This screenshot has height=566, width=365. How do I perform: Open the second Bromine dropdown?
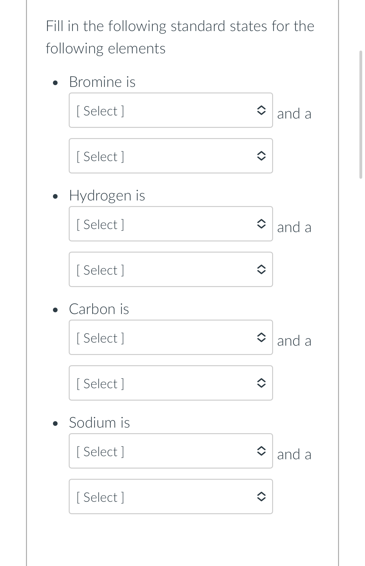pyautogui.click(x=171, y=156)
